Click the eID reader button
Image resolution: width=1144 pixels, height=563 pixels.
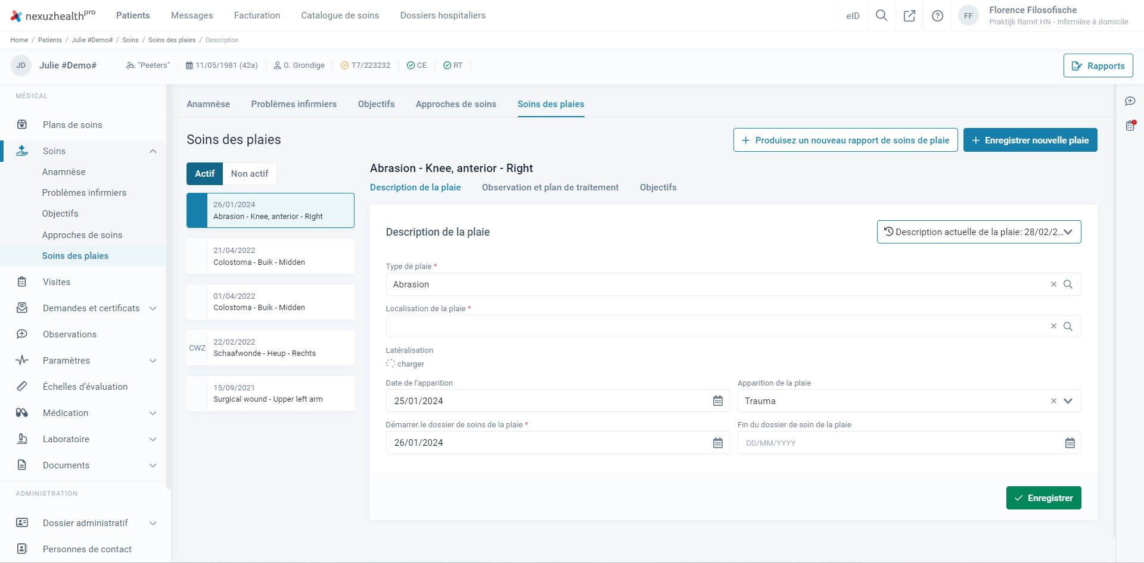[x=853, y=15]
